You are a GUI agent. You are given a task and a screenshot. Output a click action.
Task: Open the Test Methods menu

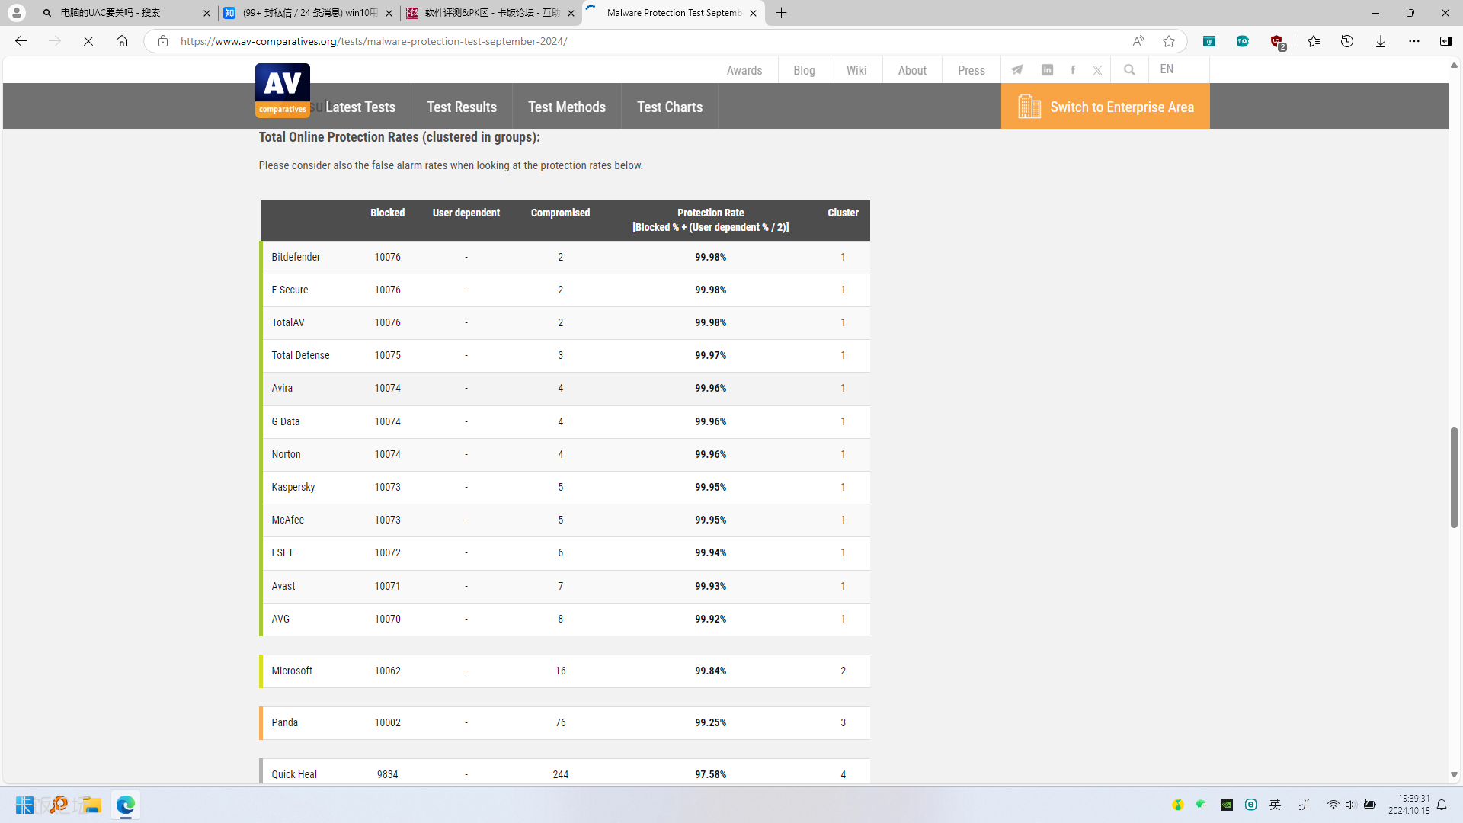567,107
